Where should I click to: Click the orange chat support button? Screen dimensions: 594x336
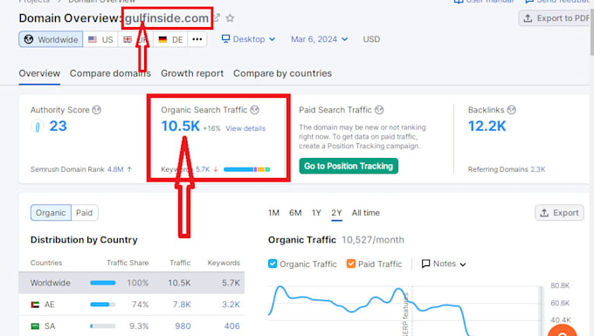(563, 331)
